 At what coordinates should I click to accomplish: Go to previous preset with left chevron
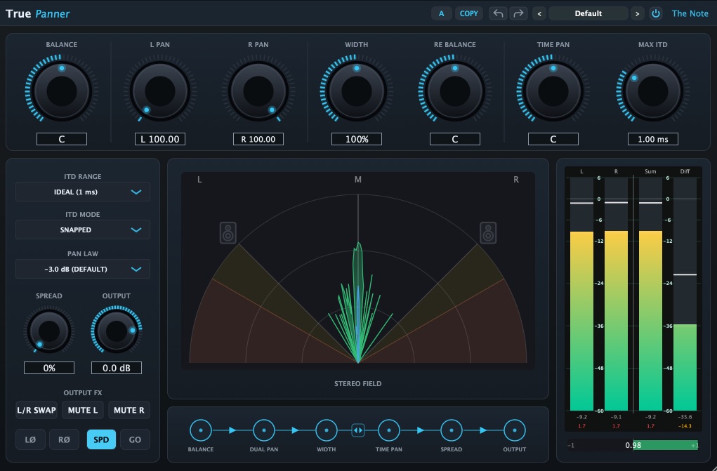tap(539, 14)
